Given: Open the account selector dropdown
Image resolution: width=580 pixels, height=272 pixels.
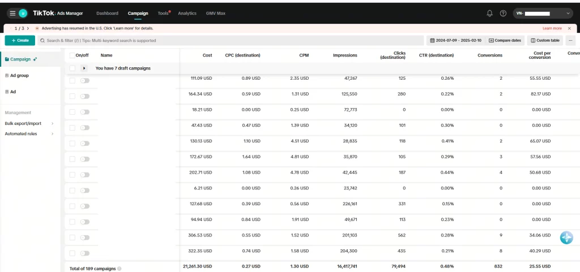Looking at the screenshot, I should (543, 13).
